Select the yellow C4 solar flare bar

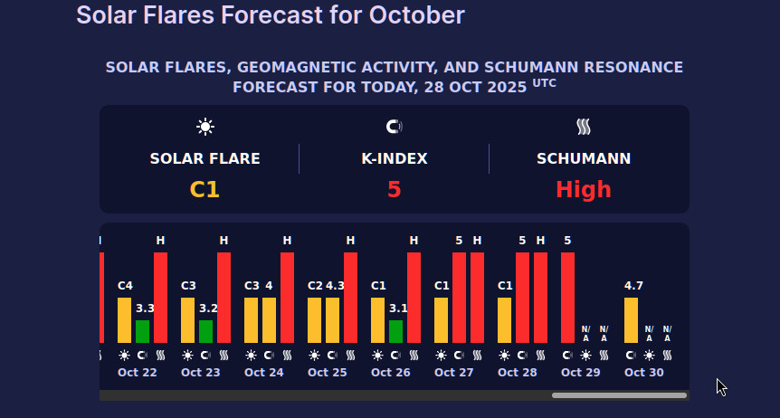124,319
